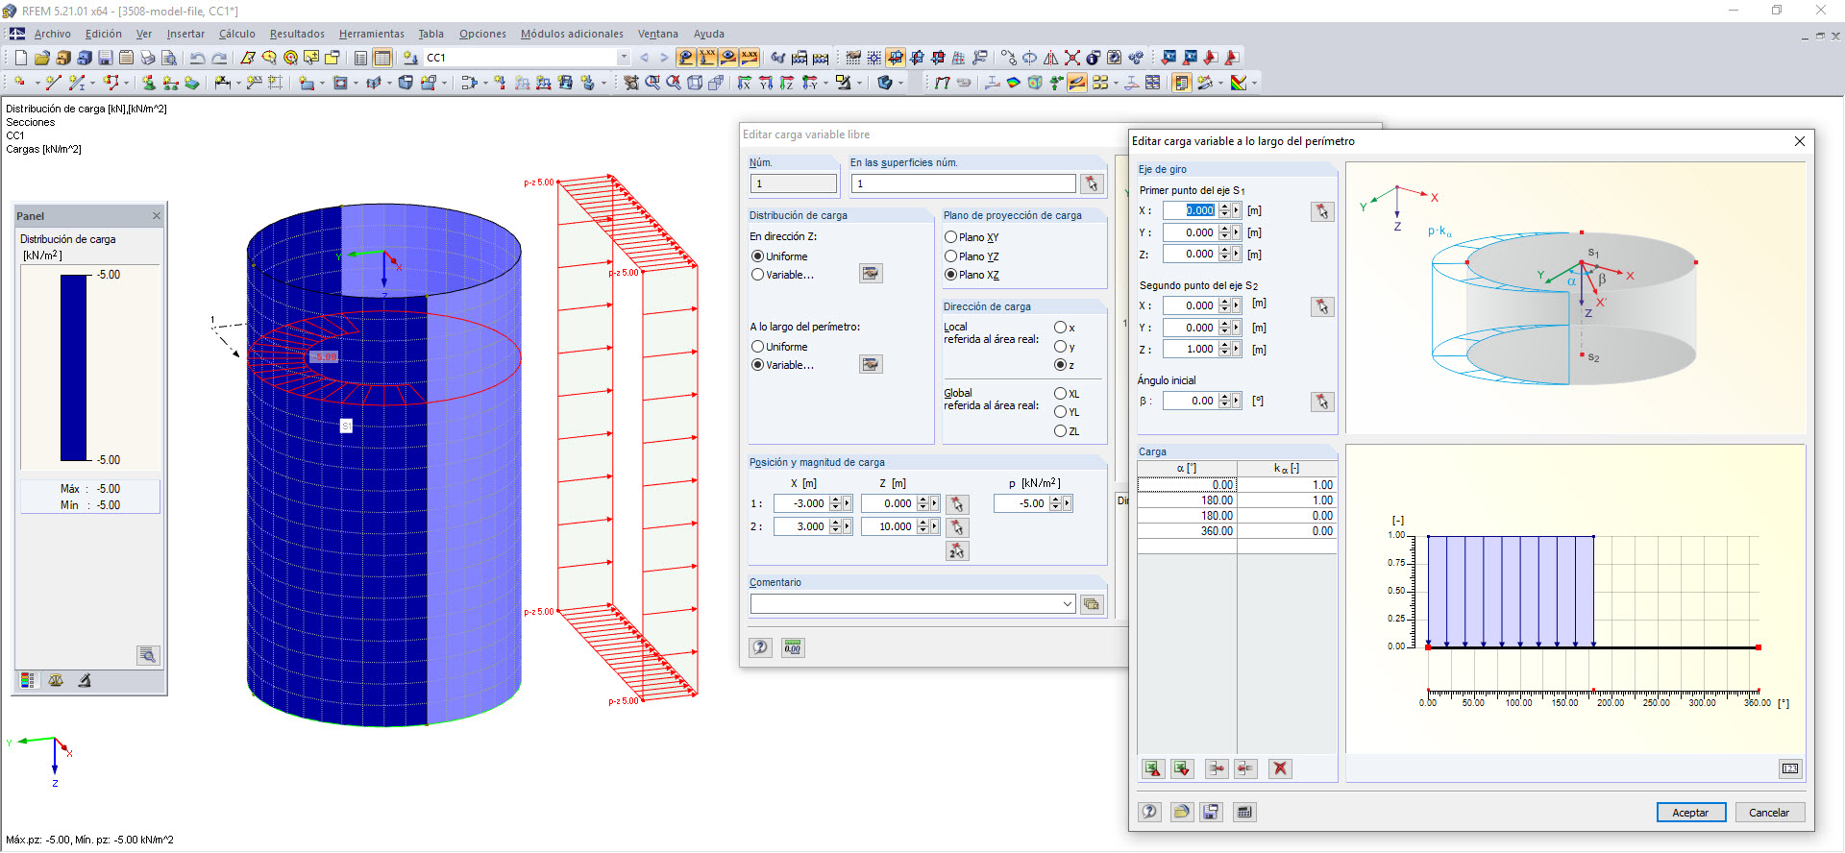Image resolution: width=1845 pixels, height=853 pixels.
Task: Expand the display colors dropdown arrow
Action: click(x=1254, y=83)
